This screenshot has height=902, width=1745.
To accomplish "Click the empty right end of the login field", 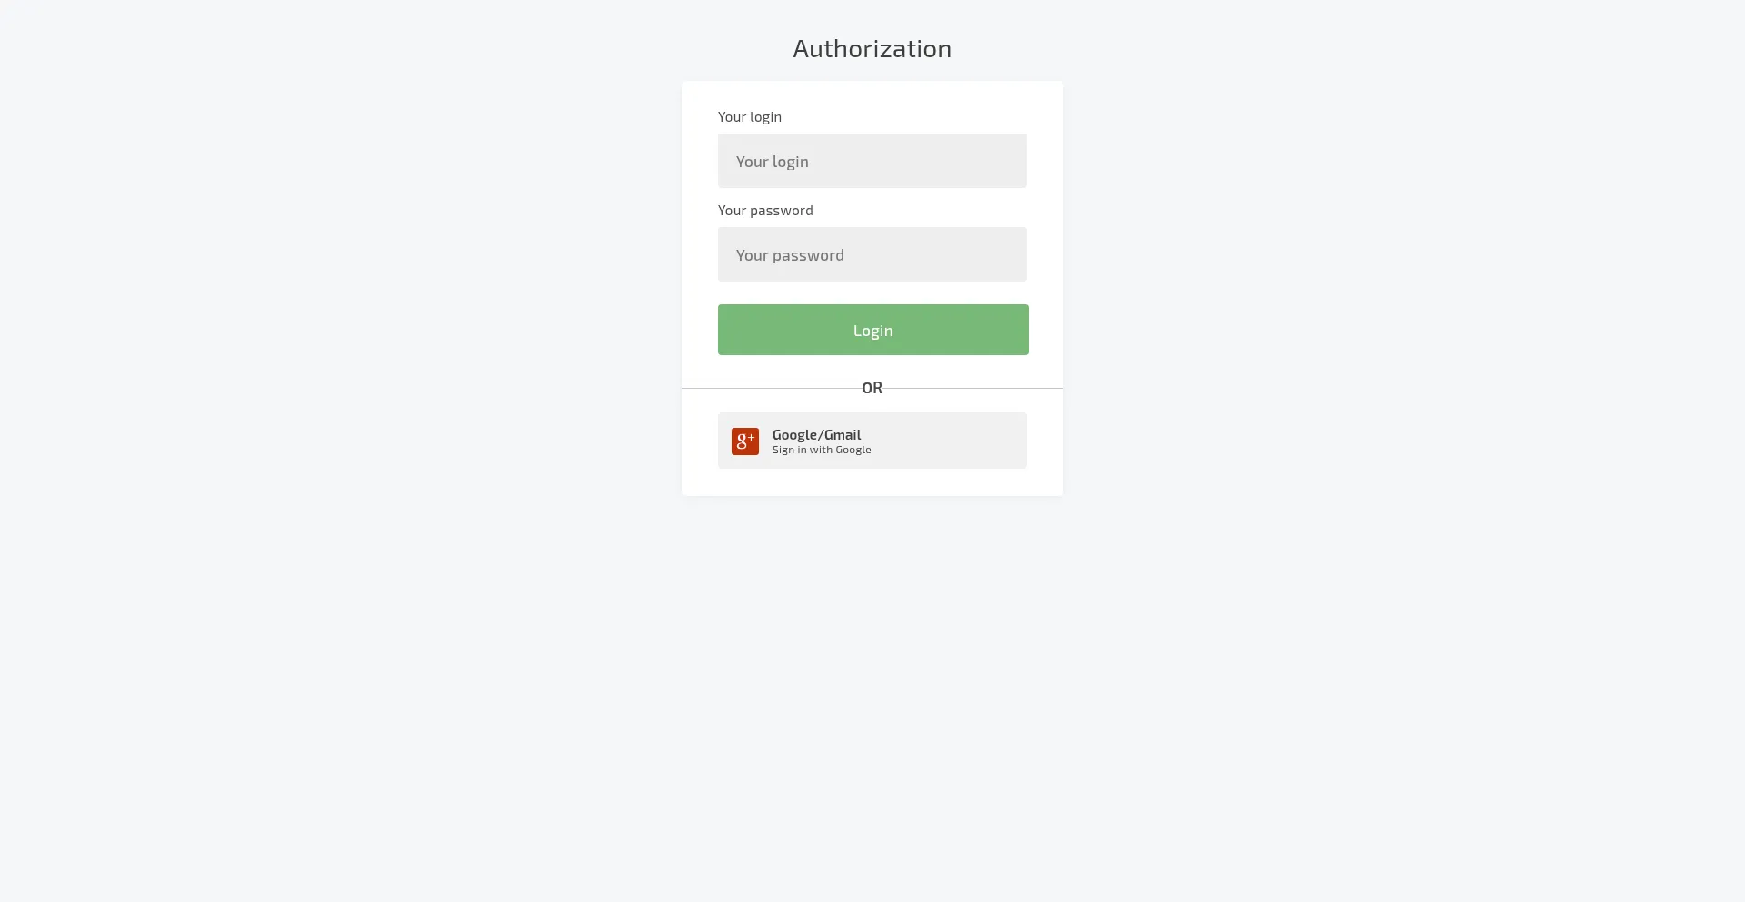I will pyautogui.click(x=982, y=161).
